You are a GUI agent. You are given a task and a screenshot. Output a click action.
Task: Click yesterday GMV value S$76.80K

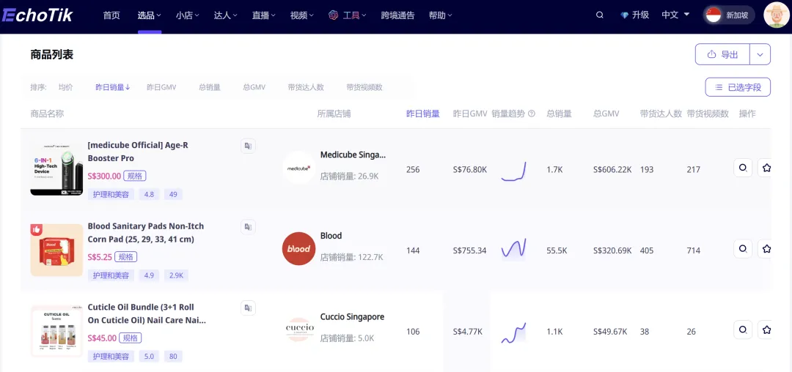click(470, 169)
